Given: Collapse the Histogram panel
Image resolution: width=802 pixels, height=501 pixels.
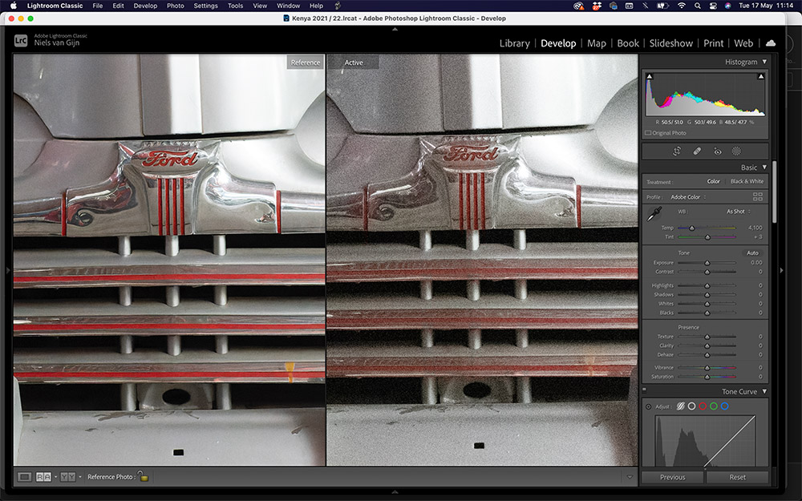Looking at the screenshot, I should [x=764, y=62].
